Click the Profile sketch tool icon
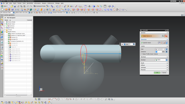Screen dimensions: 185x104 [x=49, y=99]
